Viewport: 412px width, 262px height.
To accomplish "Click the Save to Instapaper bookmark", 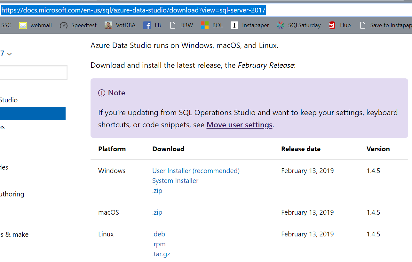I will coord(385,25).
